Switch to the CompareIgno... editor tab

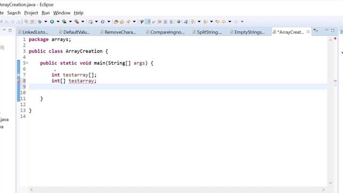[165, 32]
